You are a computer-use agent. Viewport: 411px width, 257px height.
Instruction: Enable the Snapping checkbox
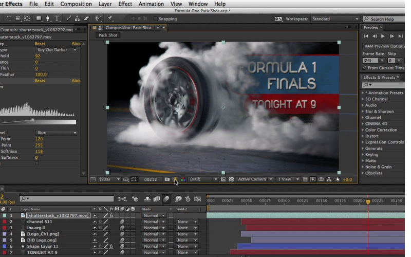(156, 19)
